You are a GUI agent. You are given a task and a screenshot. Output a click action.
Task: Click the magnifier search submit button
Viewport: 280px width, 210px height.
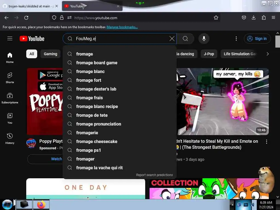(x=185, y=39)
